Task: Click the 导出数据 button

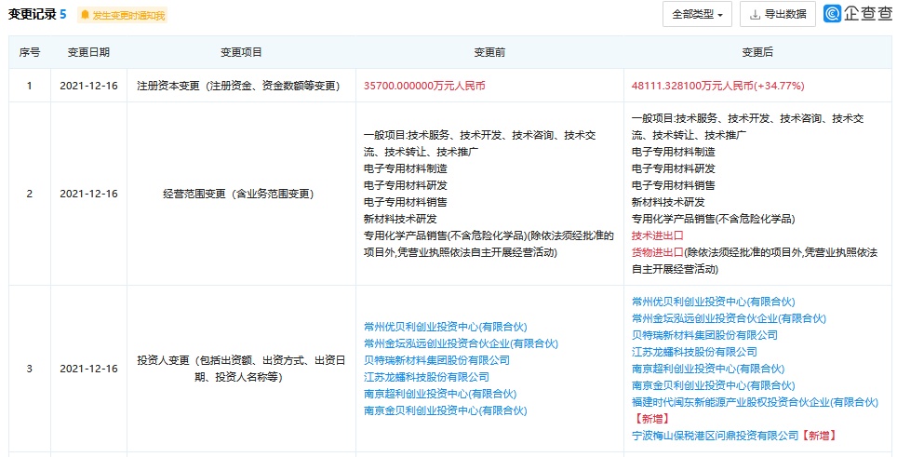Action: point(778,14)
